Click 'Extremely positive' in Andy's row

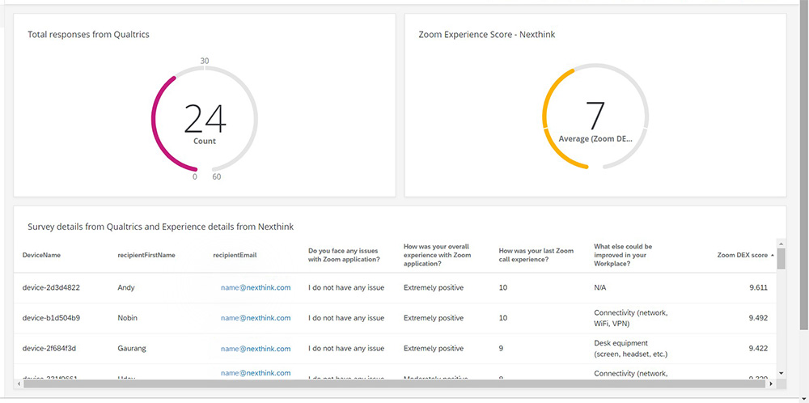pos(434,287)
